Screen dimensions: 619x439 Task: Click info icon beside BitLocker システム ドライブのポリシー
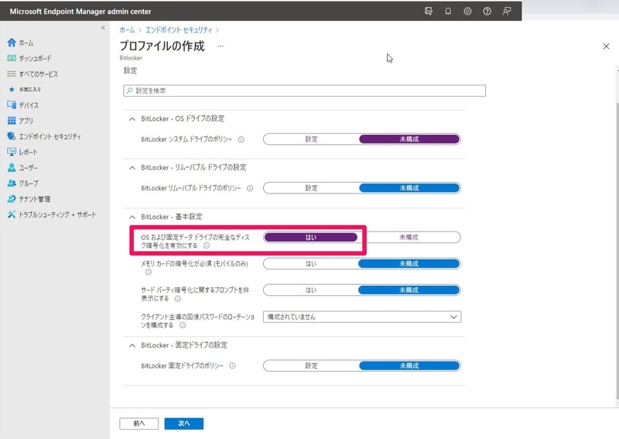click(241, 139)
